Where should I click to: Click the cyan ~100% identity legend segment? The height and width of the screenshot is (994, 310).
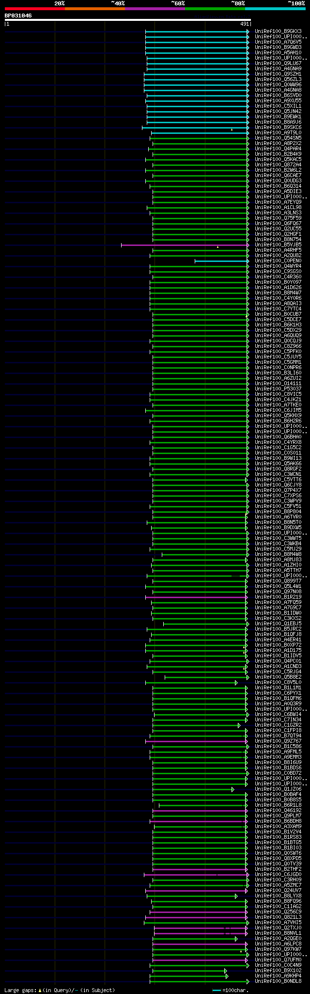275,9
